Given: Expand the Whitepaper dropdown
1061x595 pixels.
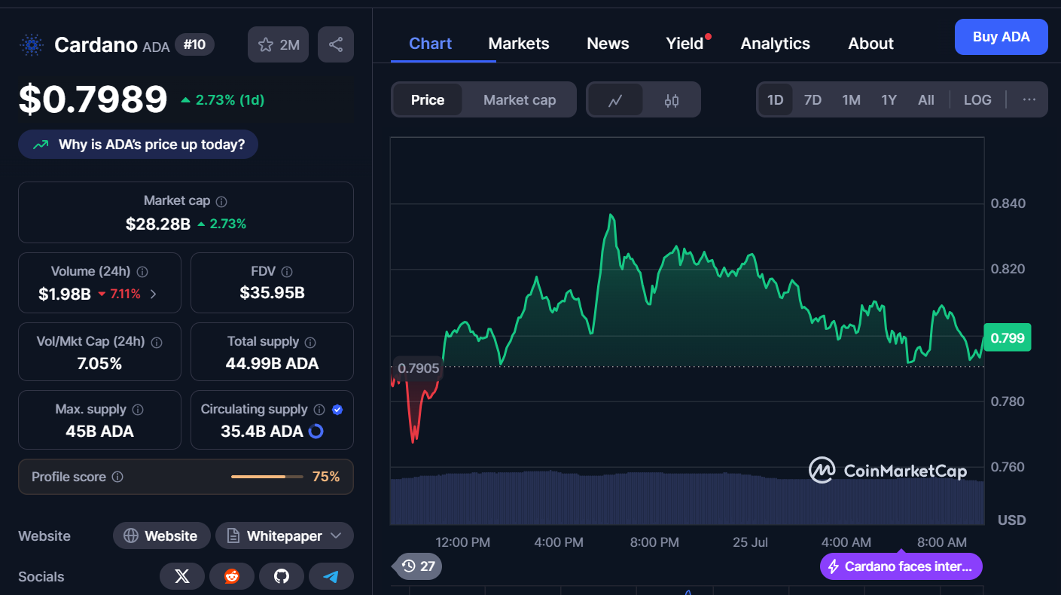Looking at the screenshot, I should pyautogui.click(x=285, y=535).
